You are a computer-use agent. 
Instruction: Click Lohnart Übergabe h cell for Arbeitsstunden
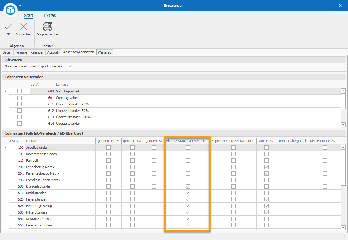(x=293, y=148)
